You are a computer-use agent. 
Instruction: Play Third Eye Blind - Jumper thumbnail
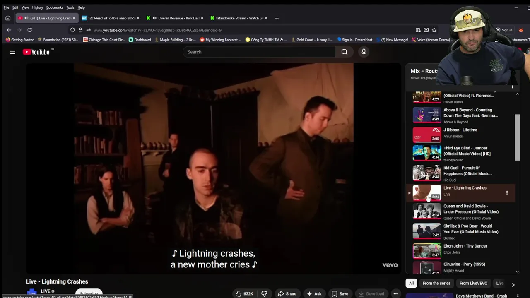pos(427,153)
